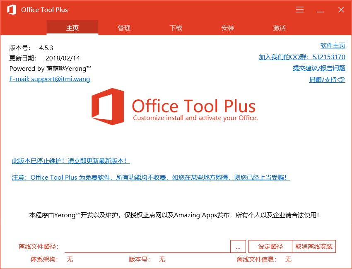The image size is (352, 269).
Task: Click the 设定路径 button
Action: pyautogui.click(x=270, y=247)
